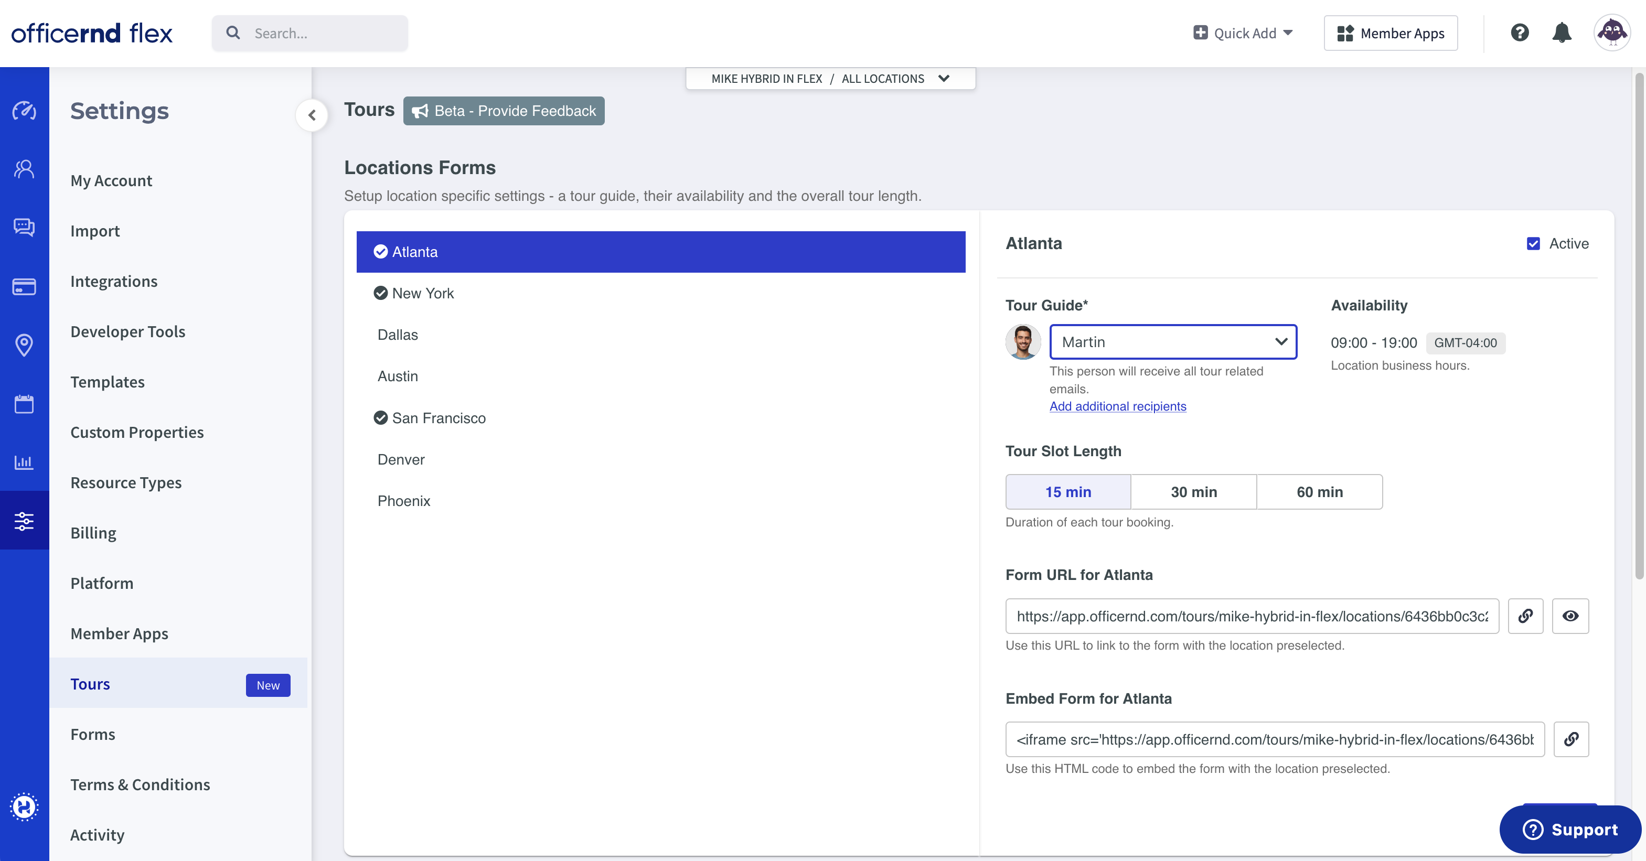Click the New badge beside Tours
The height and width of the screenshot is (861, 1646).
(x=268, y=685)
